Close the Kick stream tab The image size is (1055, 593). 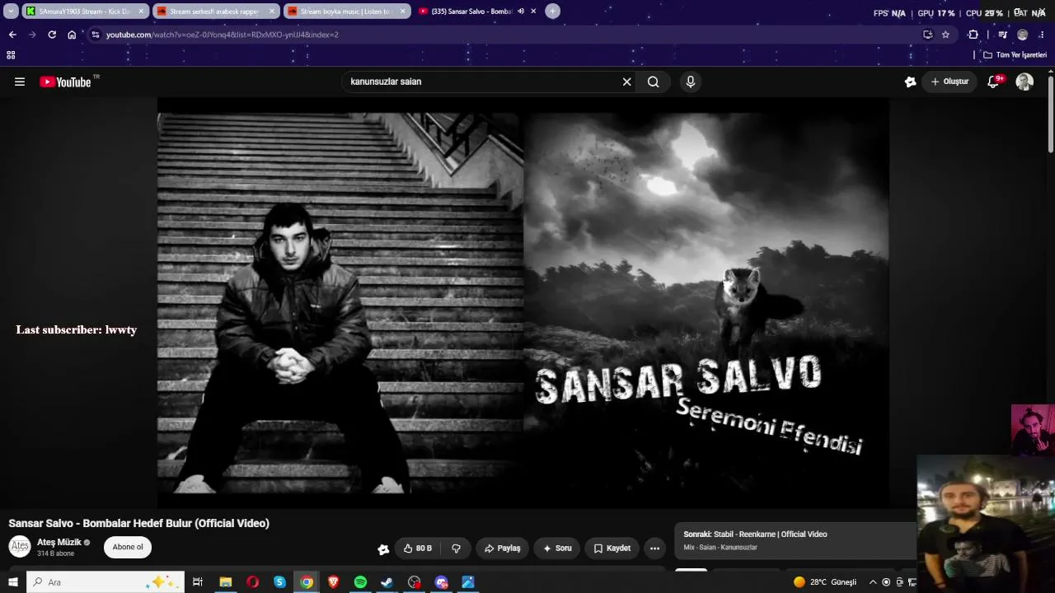(141, 11)
